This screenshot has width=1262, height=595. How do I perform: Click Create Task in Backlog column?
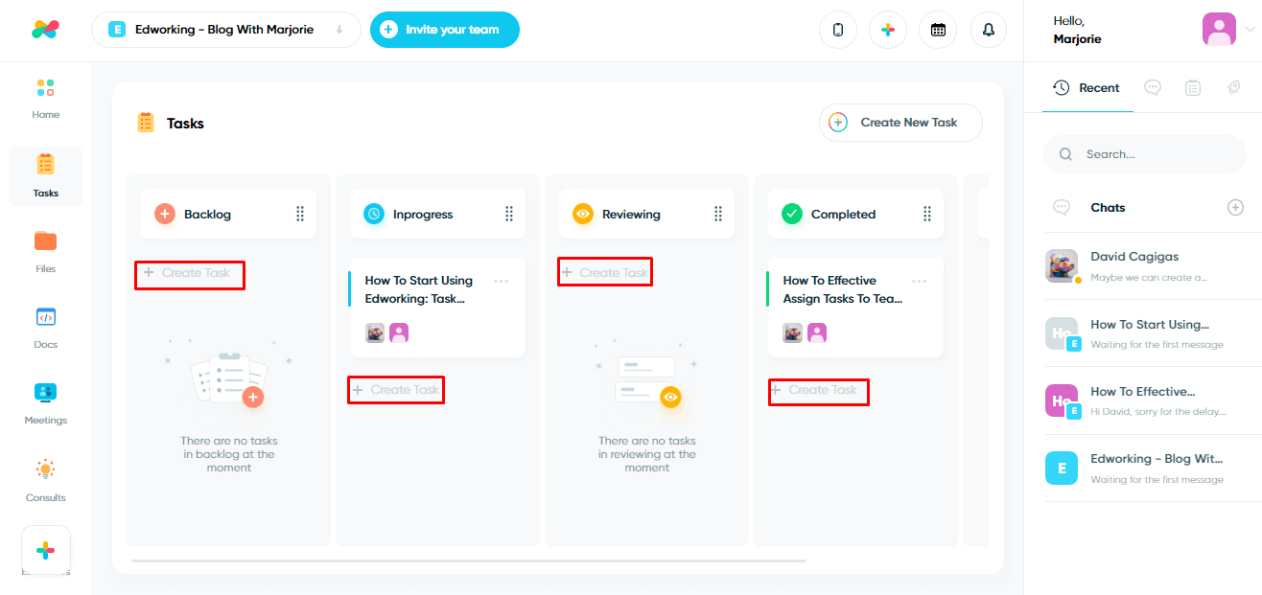[189, 274]
